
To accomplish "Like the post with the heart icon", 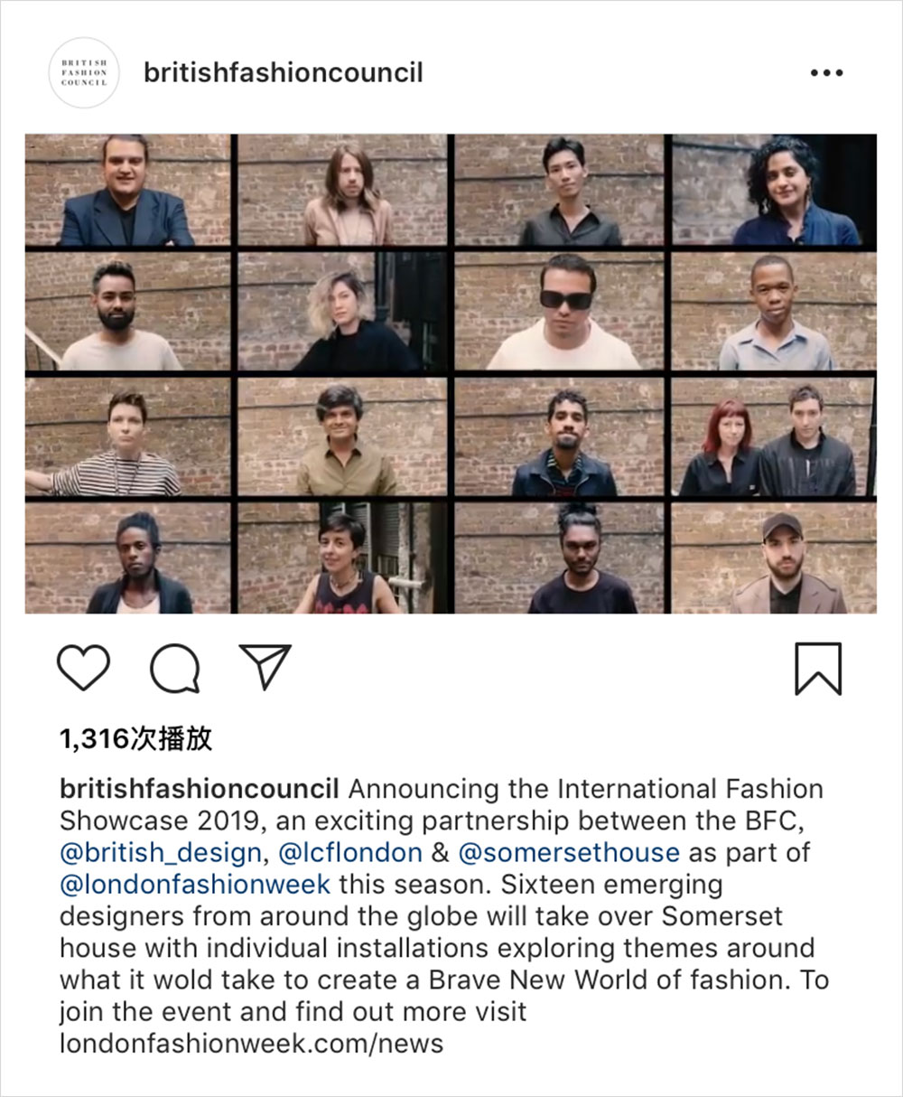I will [x=83, y=669].
